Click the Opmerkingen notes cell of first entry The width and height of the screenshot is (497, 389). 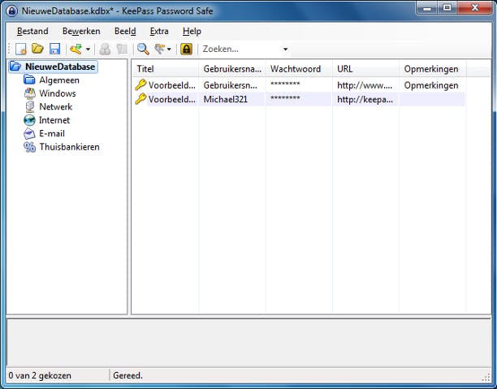click(x=431, y=85)
